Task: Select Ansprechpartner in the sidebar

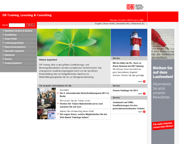Action: [13, 63]
